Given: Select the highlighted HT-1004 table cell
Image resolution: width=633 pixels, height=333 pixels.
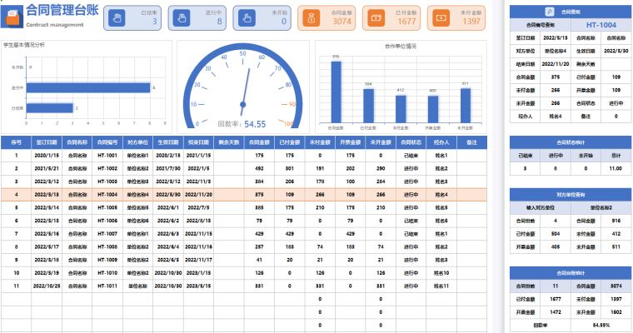Looking at the screenshot, I should 107,194.
